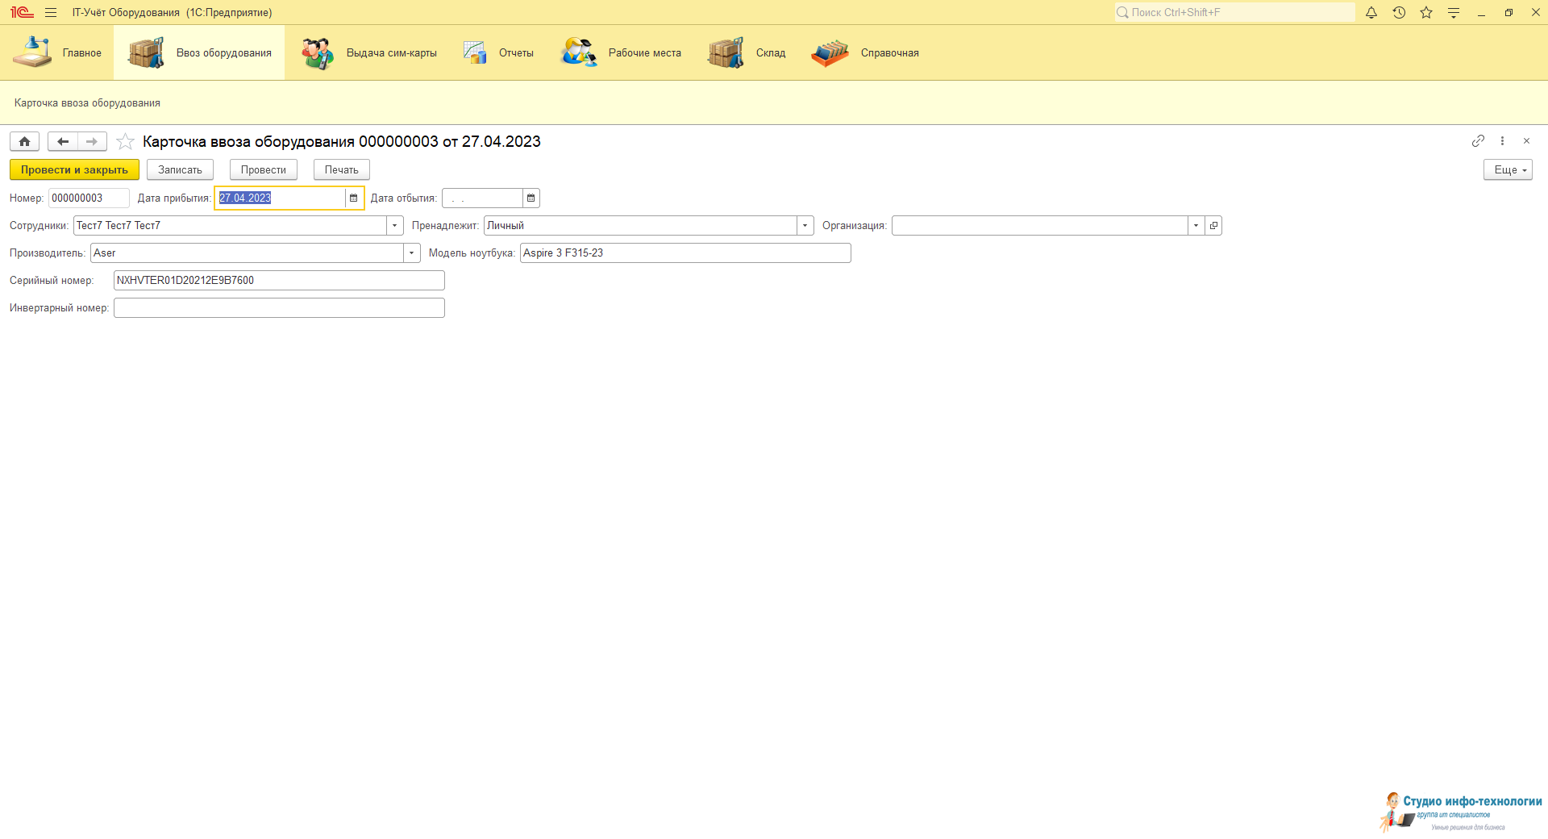1548x839 pixels.
Task: Expand the Производитель dropdown list
Action: (412, 253)
